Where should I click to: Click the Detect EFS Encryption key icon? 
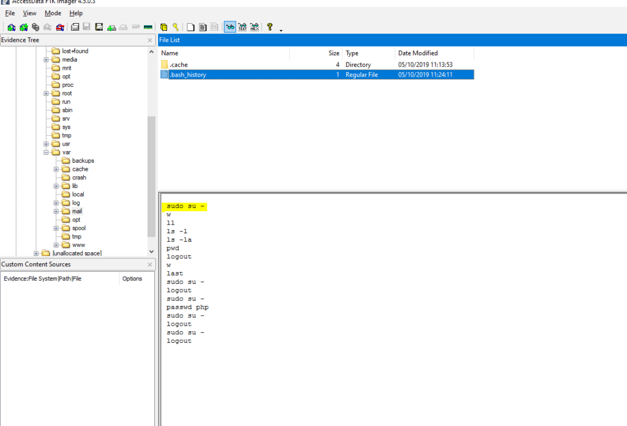tap(176, 27)
